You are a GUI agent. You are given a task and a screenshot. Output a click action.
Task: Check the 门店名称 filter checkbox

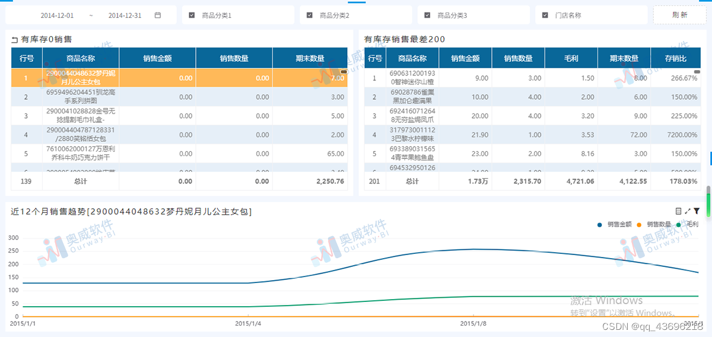pos(545,15)
